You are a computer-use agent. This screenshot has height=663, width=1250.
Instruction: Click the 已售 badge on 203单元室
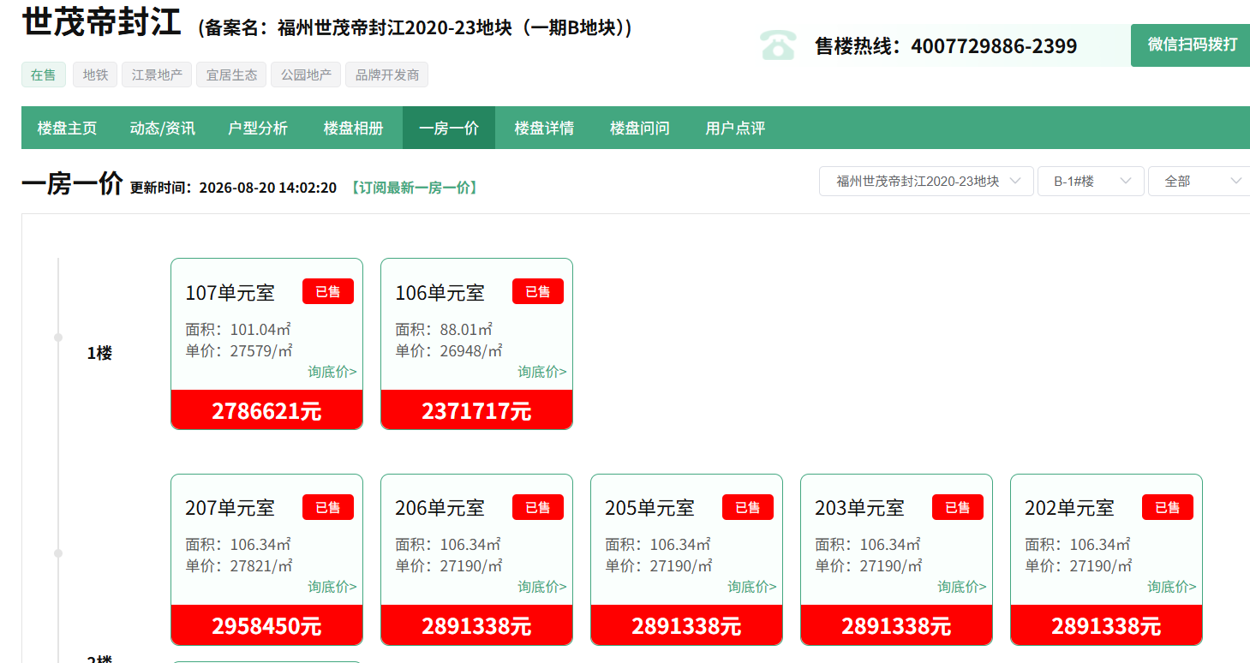point(958,507)
